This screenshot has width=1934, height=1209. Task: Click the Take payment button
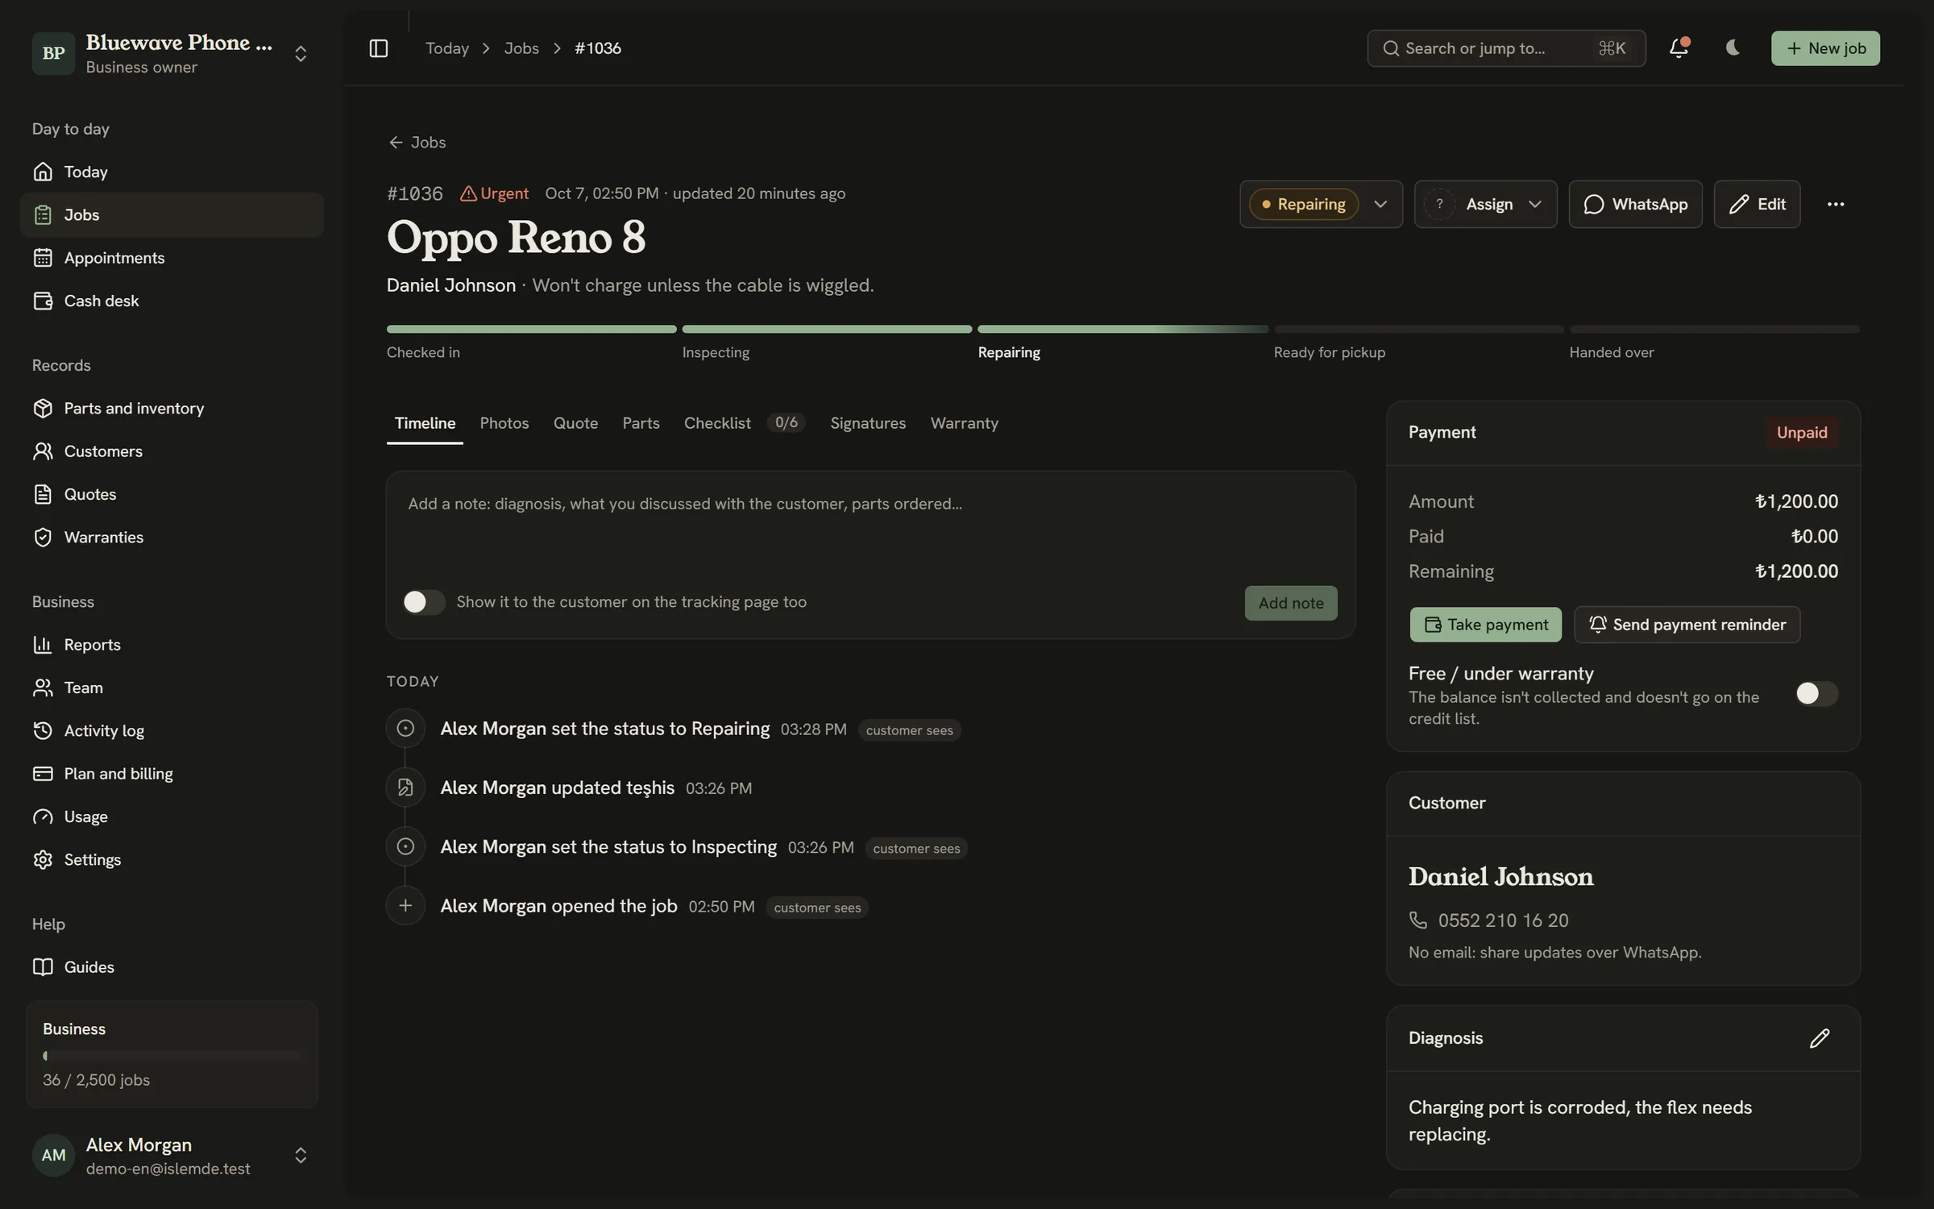click(1485, 625)
